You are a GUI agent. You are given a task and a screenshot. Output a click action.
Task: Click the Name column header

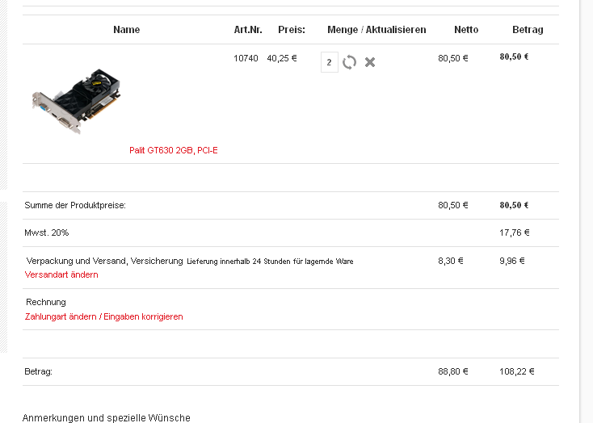pos(127,30)
